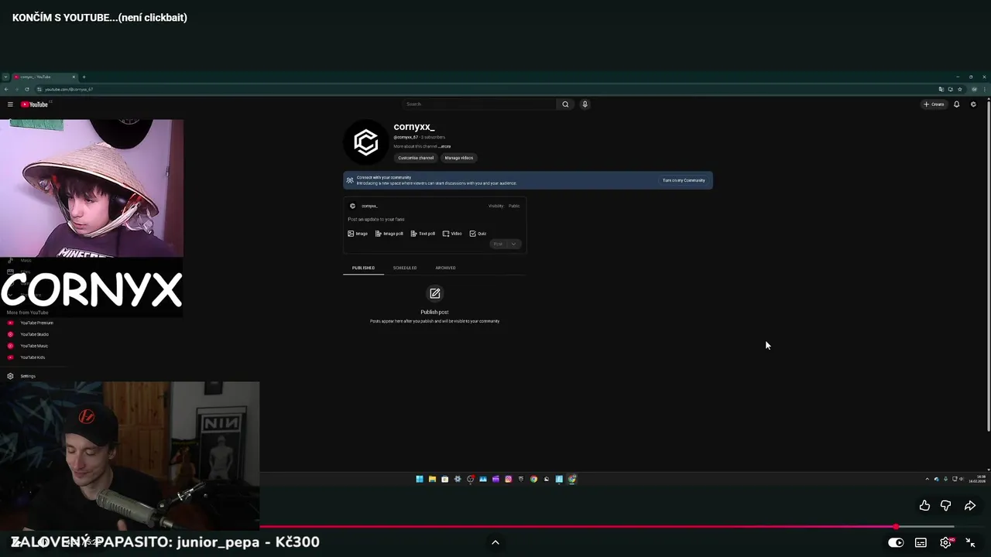Expand channel description with ...more

[x=444, y=146]
